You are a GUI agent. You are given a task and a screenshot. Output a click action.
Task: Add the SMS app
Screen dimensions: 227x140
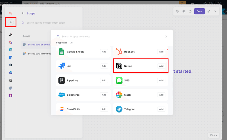click(x=161, y=80)
